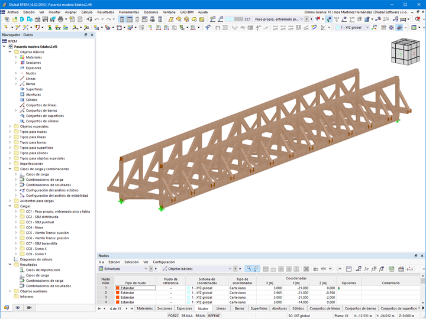
Task: Close the Nudos table panel
Action: 422,256
